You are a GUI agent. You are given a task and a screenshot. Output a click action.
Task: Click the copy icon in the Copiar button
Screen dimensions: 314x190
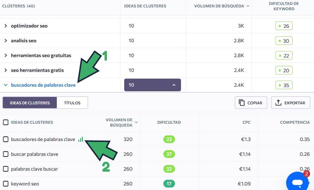pyautogui.click(x=242, y=103)
